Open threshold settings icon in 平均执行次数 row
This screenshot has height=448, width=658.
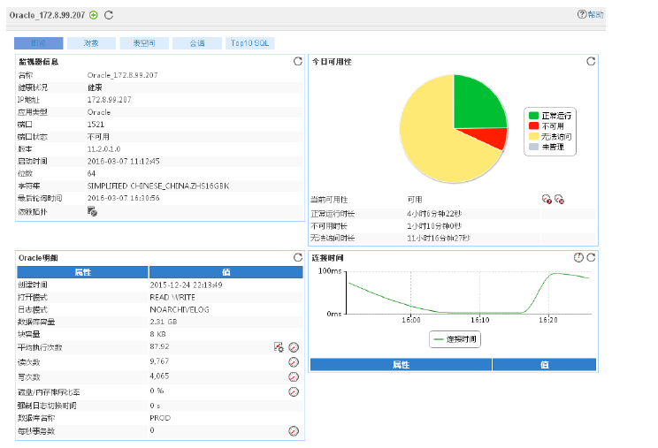(279, 347)
